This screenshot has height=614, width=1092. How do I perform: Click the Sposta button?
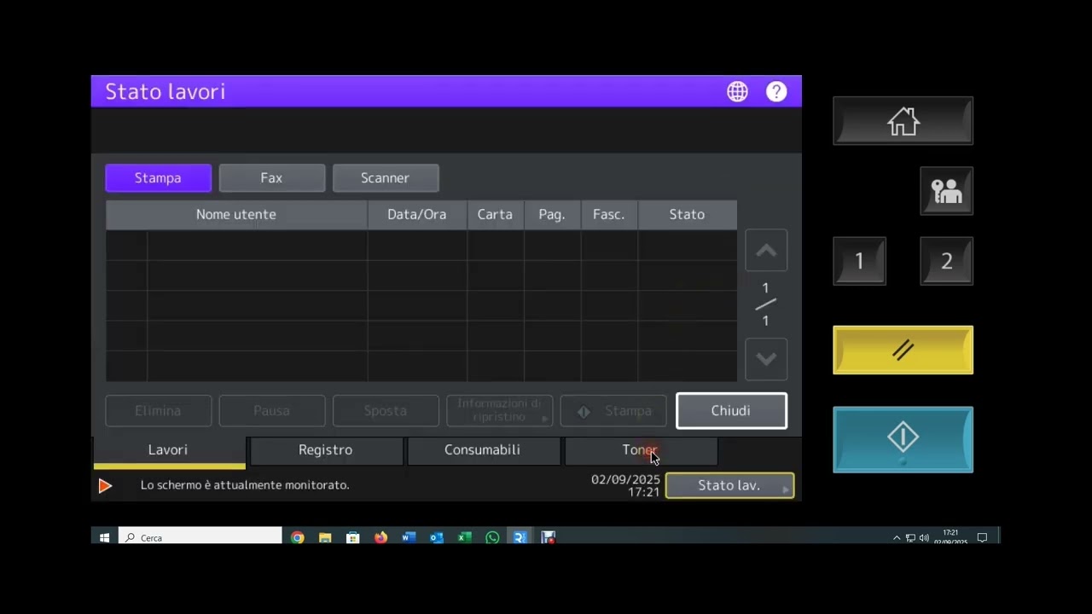[385, 411]
